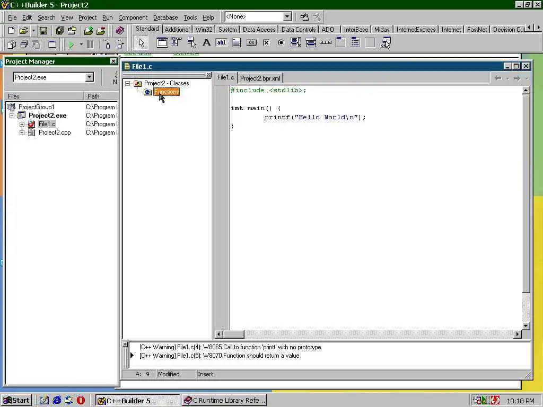Select the ActionList component icon
Viewport: 543px width, 407px height.
(385, 42)
